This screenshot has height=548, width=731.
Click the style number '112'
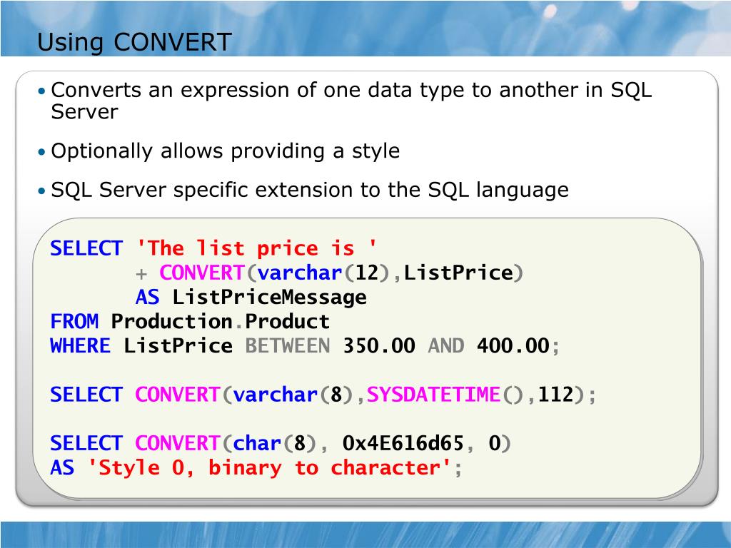[555, 395]
